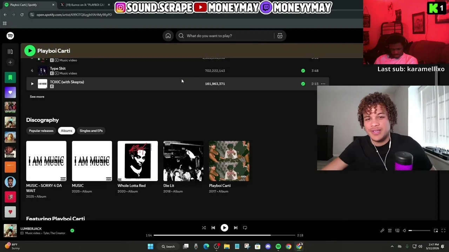Image resolution: width=449 pixels, height=252 pixels.
Task: Open Die Lit album cover
Action: [x=183, y=161]
